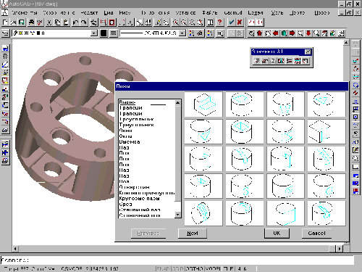
Task: Choose the cube with vertical slot thumbnail
Action: pos(327,132)
